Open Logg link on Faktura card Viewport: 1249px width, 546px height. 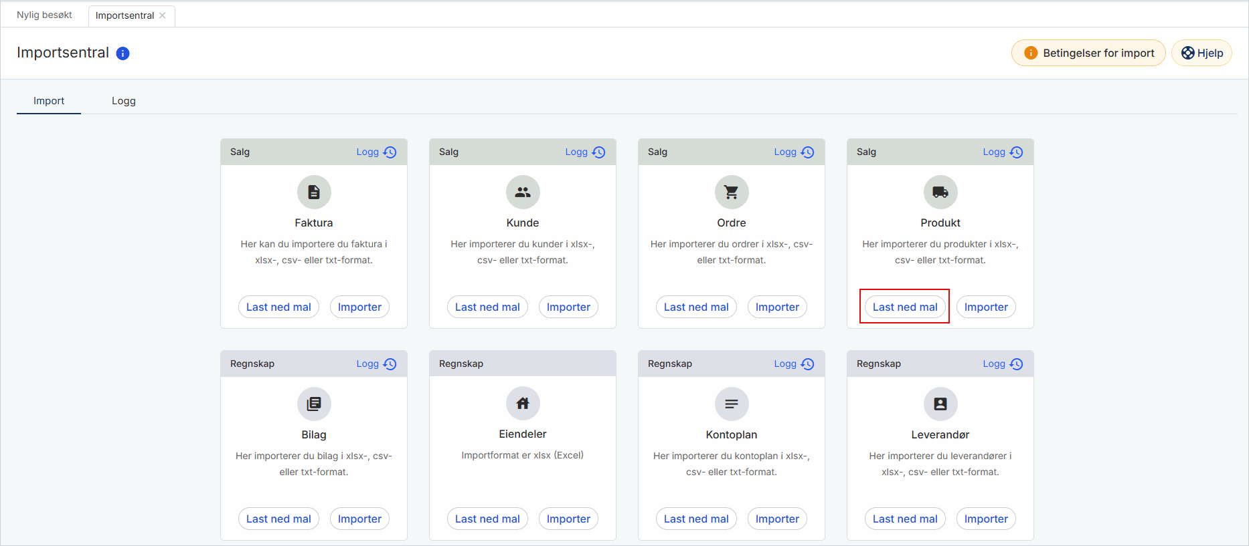[x=376, y=152]
